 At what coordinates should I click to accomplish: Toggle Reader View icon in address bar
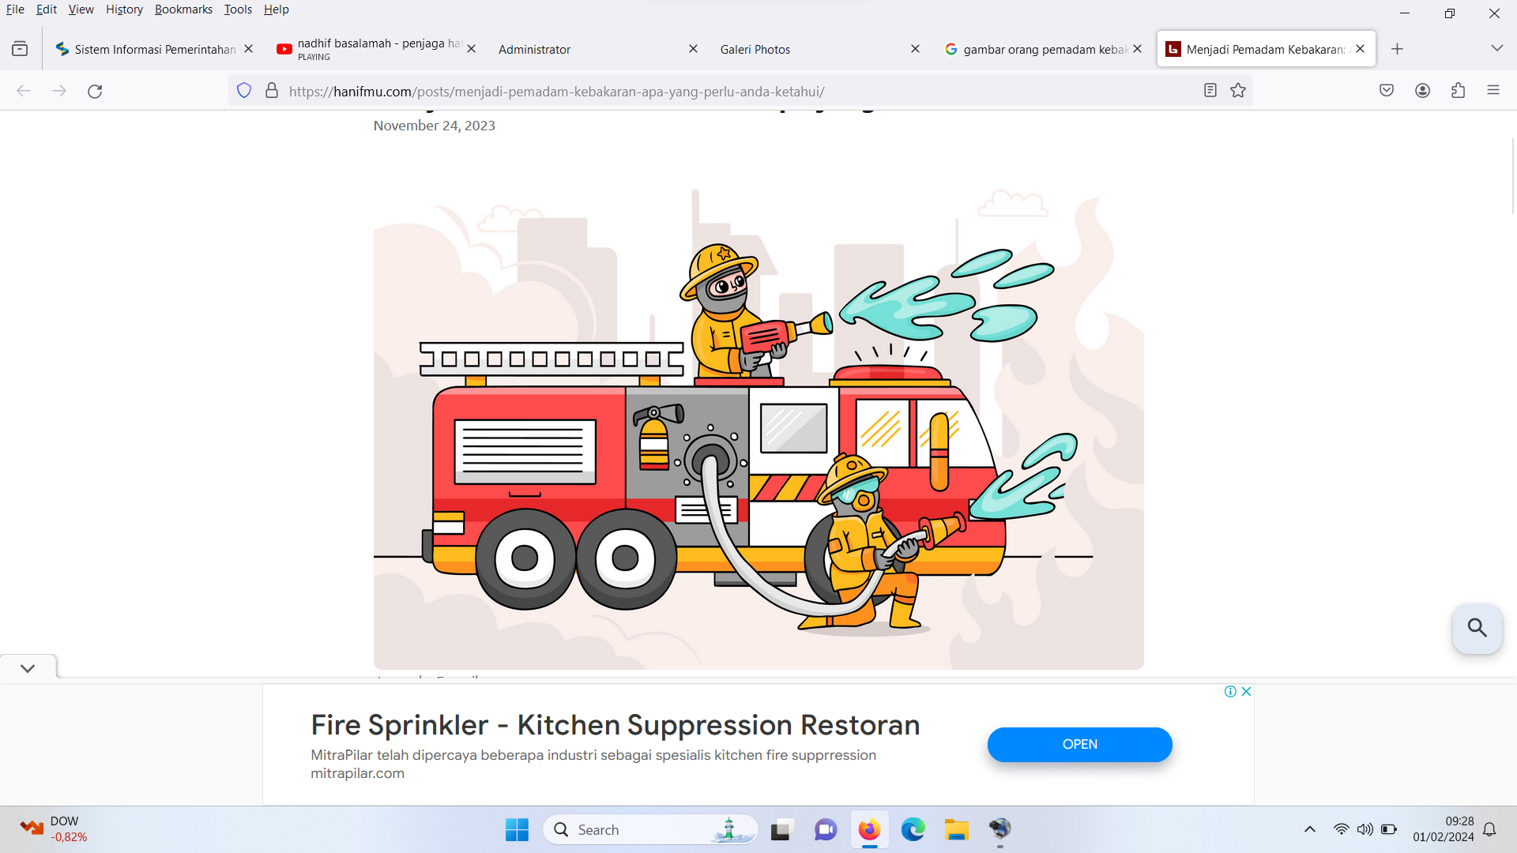tap(1210, 91)
